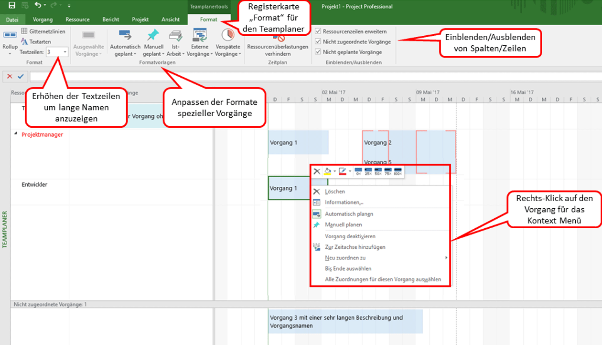Click the Ist-Arbeit format icon

pos(175,36)
